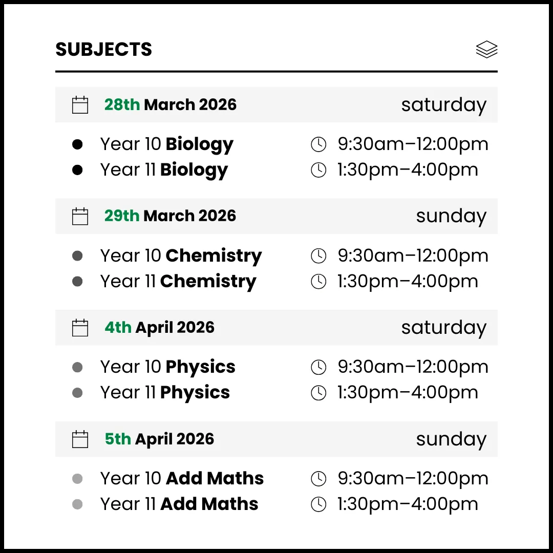This screenshot has width=553, height=553.
Task: Click the clock icon for Year 11 Add Maths
Action: click(318, 504)
